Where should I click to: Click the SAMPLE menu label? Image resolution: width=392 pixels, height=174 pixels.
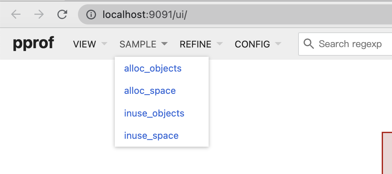138,44
